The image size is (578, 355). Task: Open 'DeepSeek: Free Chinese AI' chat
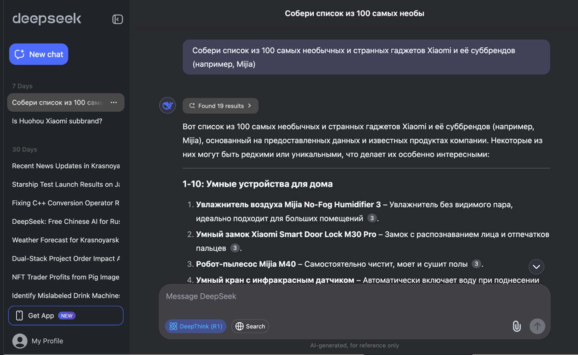point(66,221)
